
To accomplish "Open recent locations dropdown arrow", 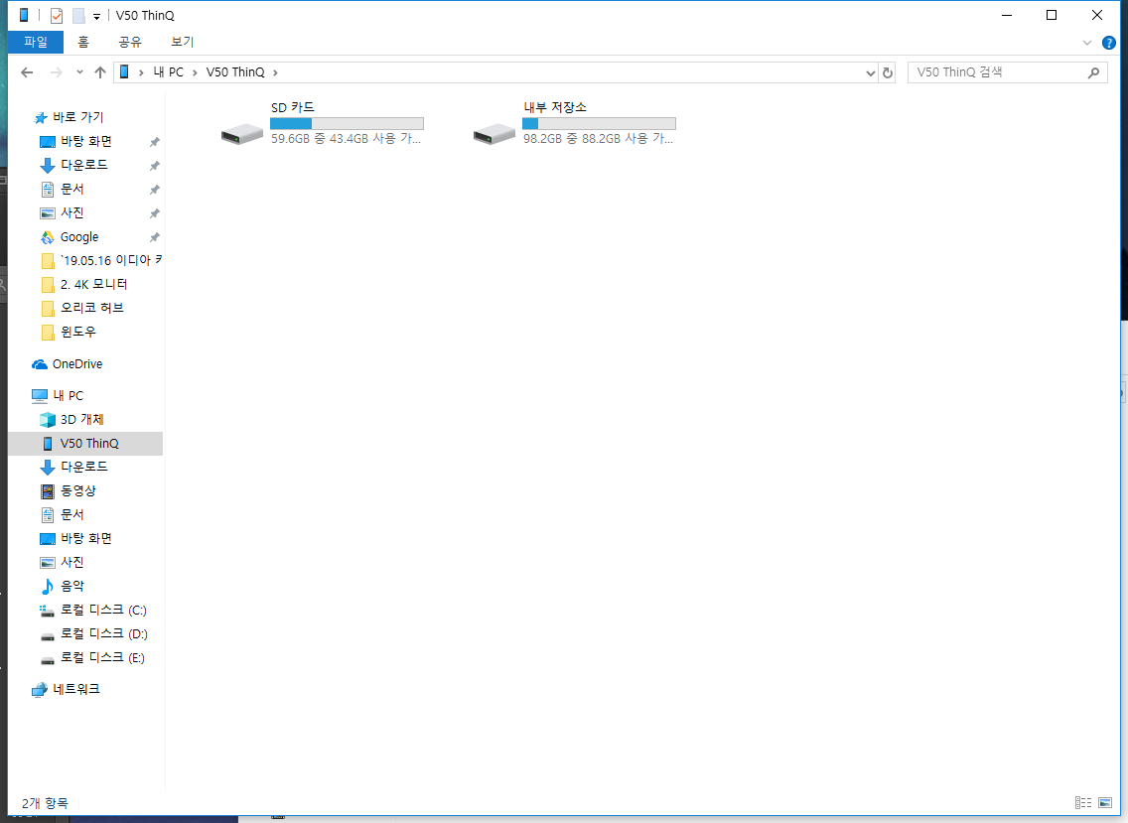I will point(79,71).
